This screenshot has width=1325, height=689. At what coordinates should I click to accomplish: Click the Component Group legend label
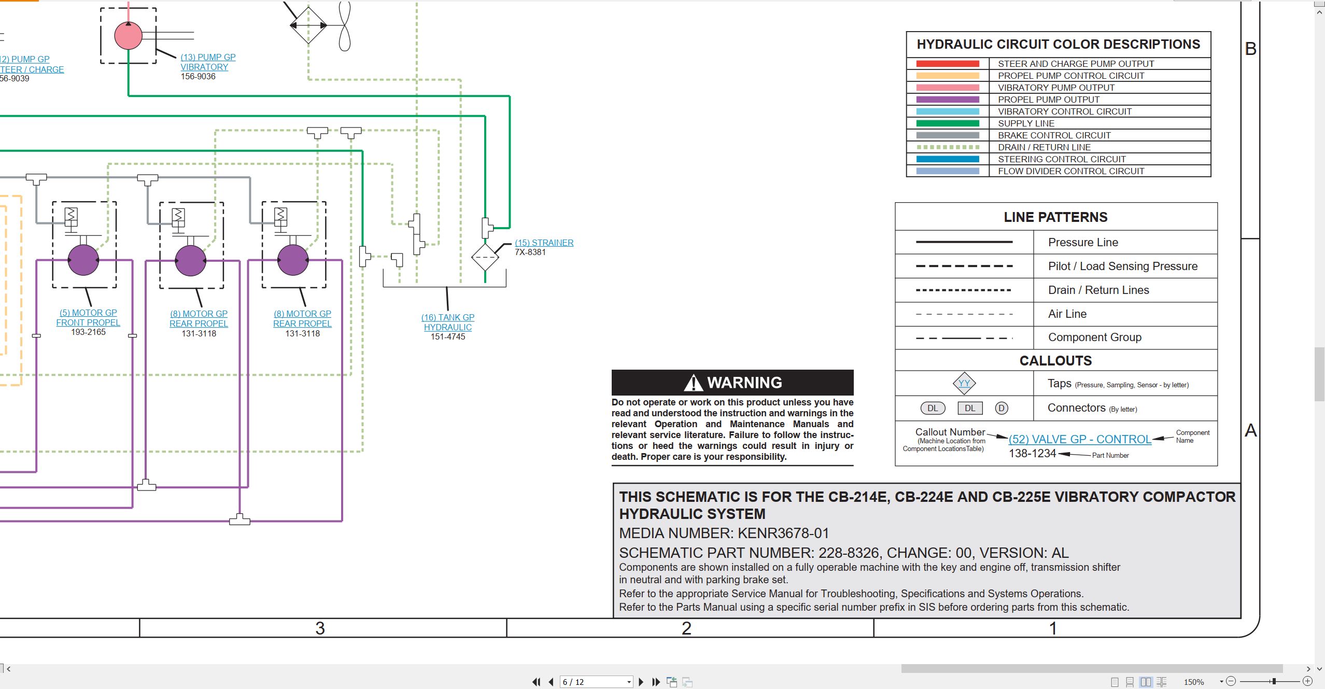click(1095, 338)
